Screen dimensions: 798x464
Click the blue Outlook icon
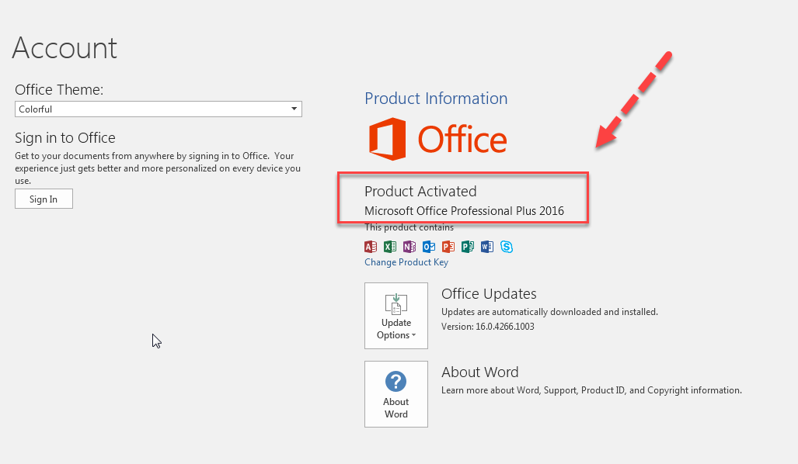(429, 247)
